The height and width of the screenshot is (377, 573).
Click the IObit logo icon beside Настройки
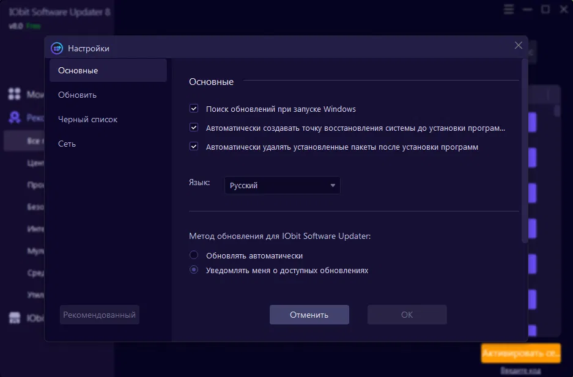pos(57,48)
